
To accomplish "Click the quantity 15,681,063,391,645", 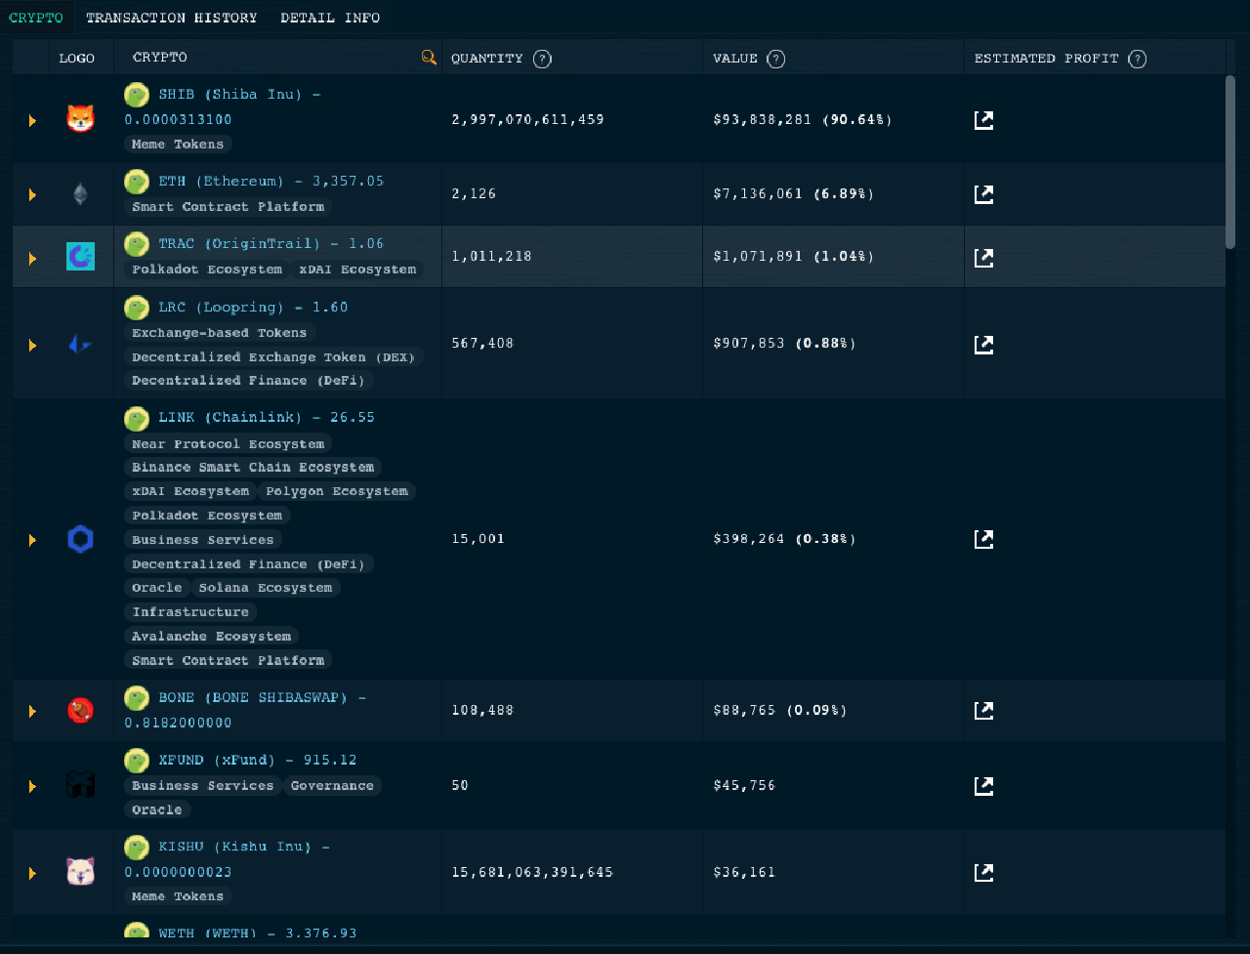I will pyautogui.click(x=532, y=872).
